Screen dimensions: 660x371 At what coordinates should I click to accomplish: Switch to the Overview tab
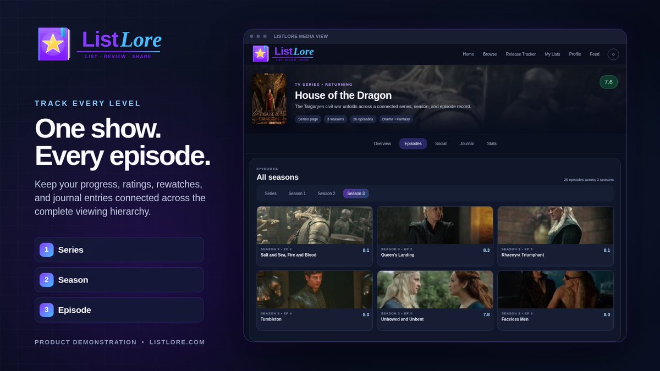tap(382, 143)
